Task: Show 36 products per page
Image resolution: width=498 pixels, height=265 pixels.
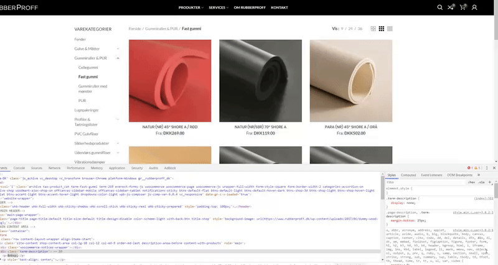Action: tap(360, 29)
